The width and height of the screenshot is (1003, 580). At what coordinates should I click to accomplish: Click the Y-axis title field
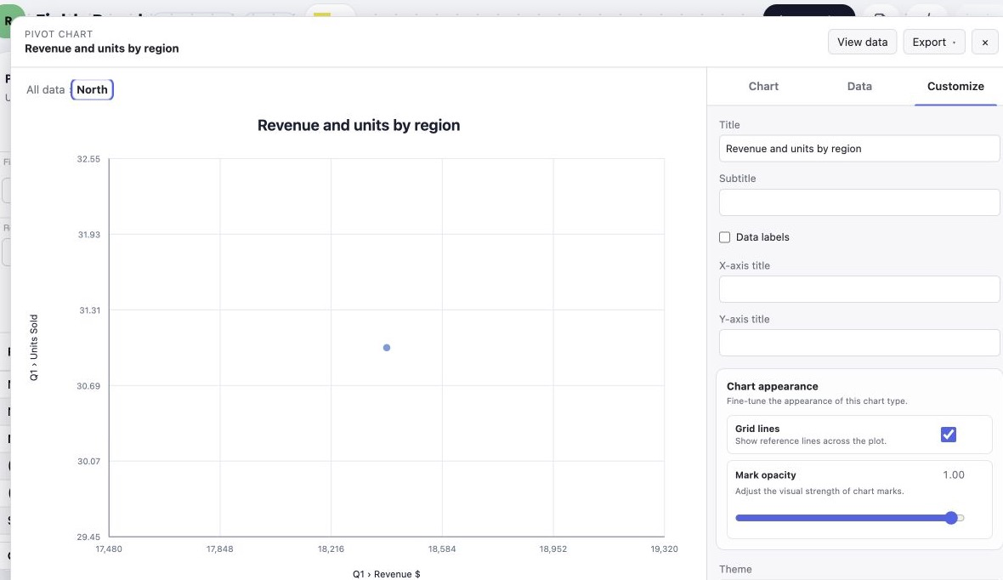pos(859,343)
